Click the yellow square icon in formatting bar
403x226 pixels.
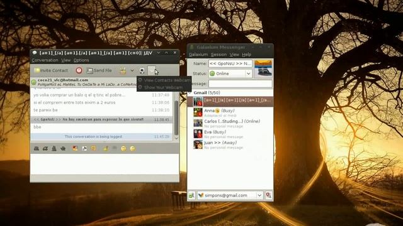tap(94, 148)
